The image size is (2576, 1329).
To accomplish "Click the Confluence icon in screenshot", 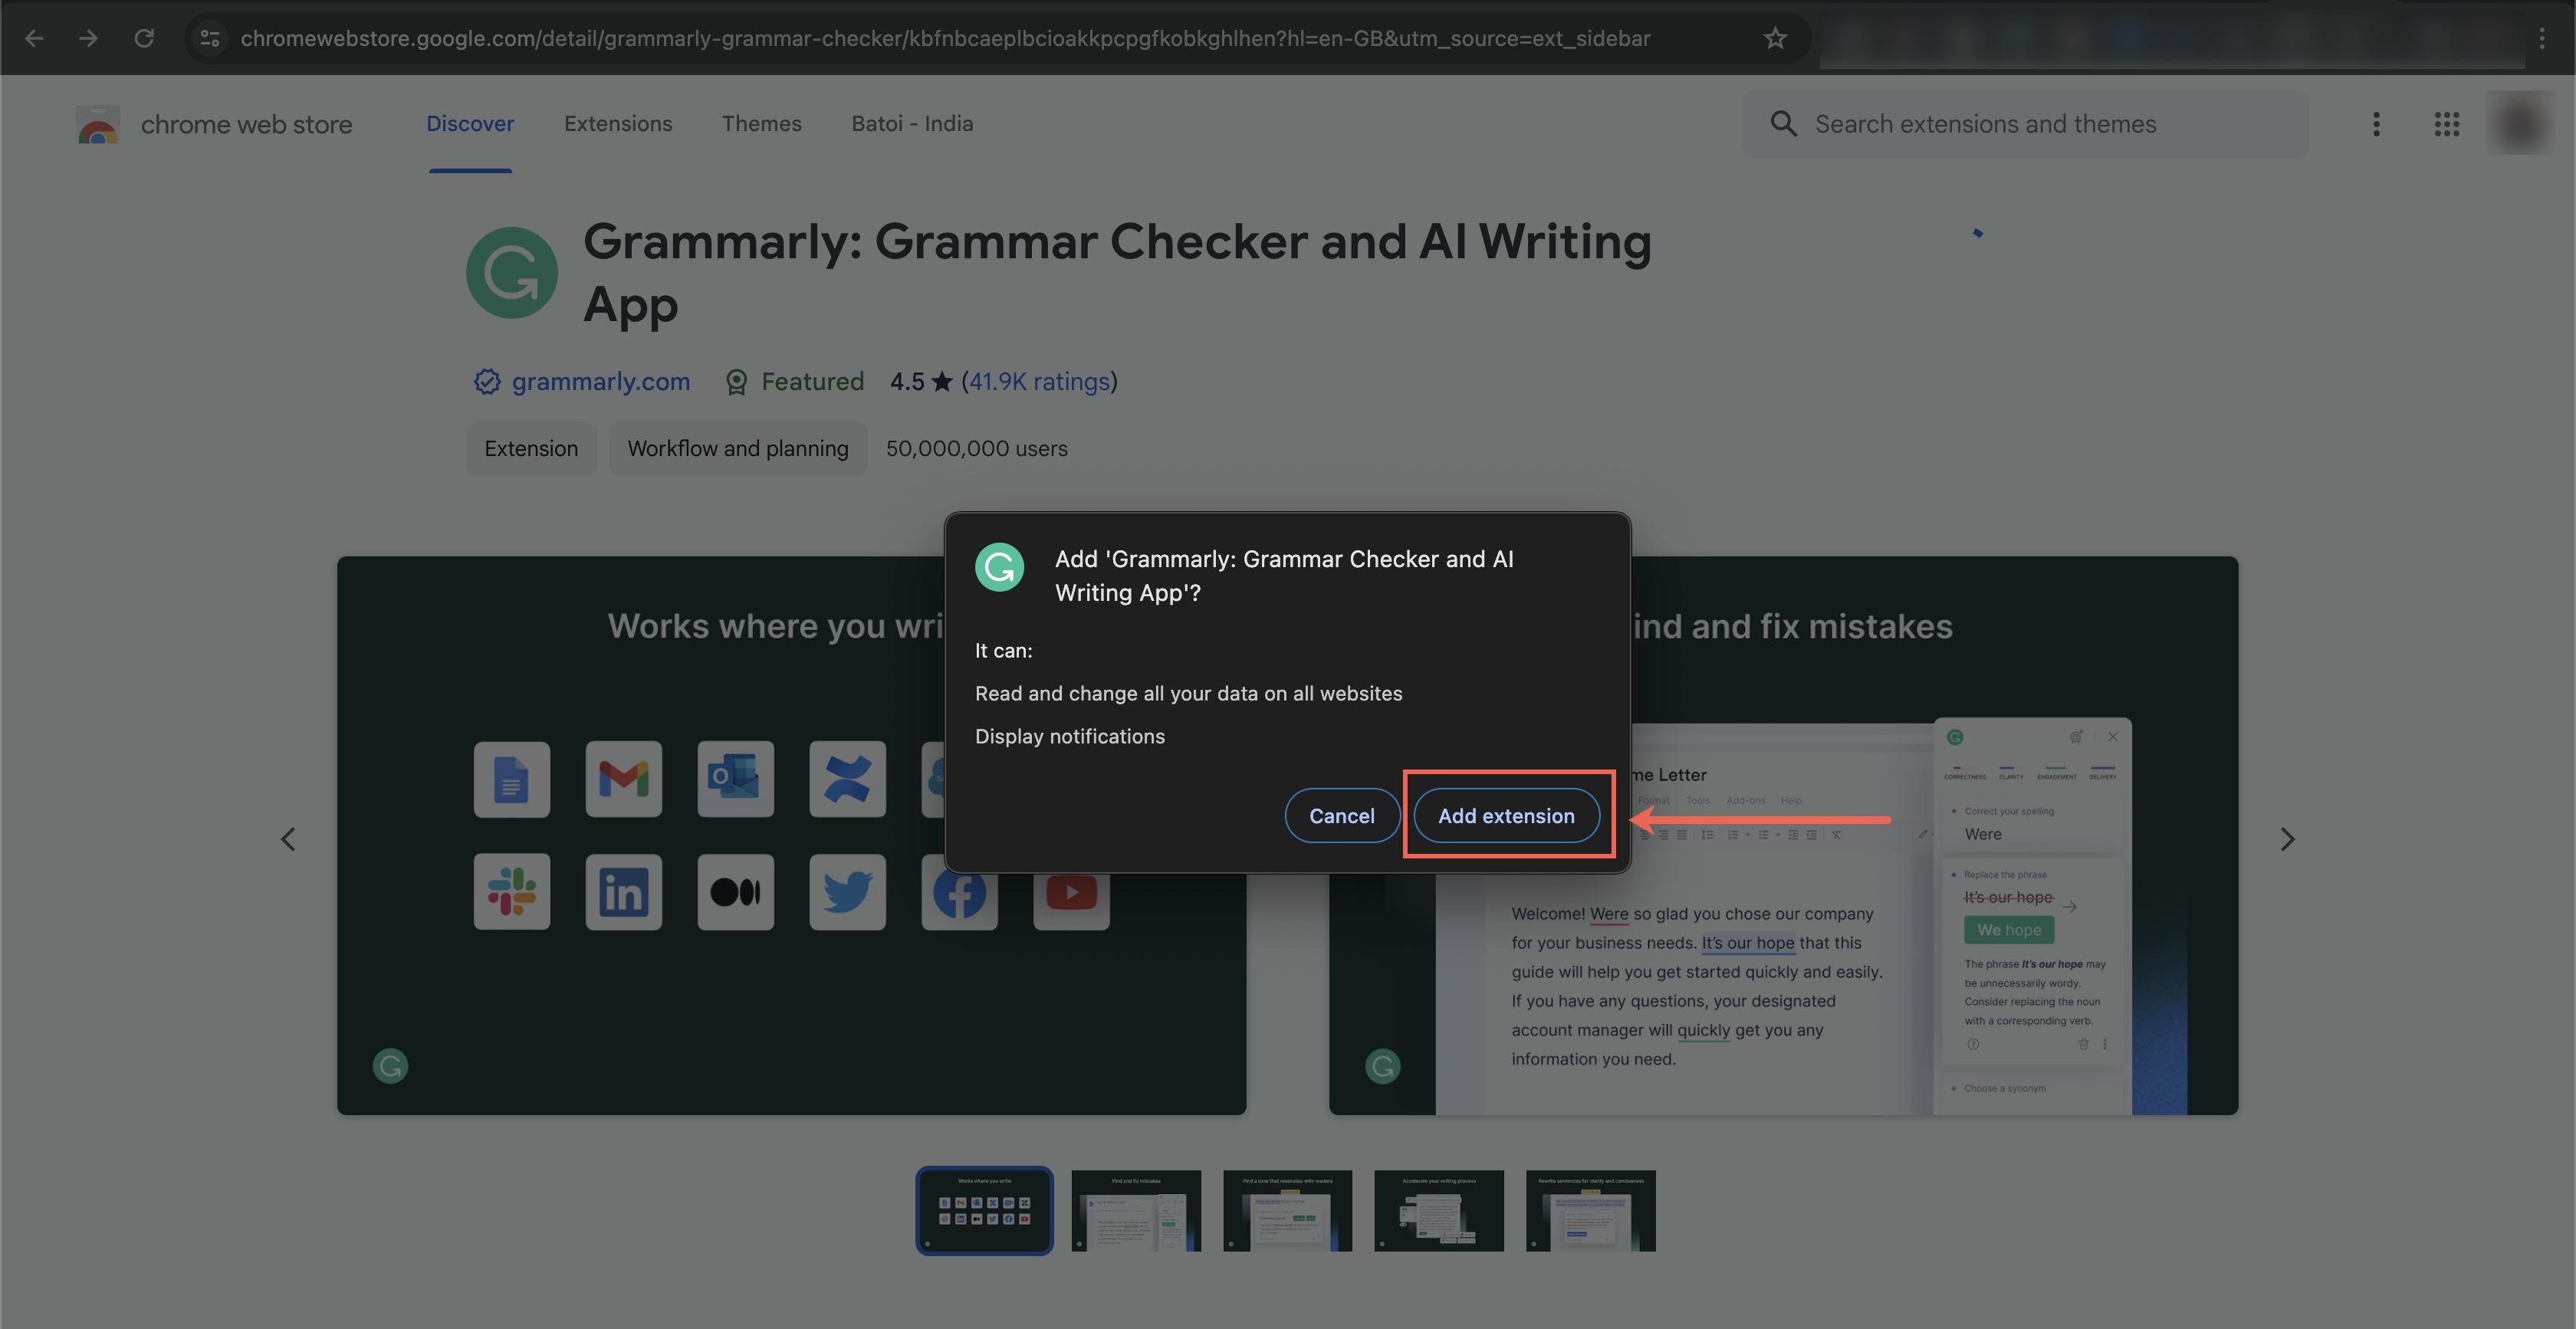I will click(848, 779).
